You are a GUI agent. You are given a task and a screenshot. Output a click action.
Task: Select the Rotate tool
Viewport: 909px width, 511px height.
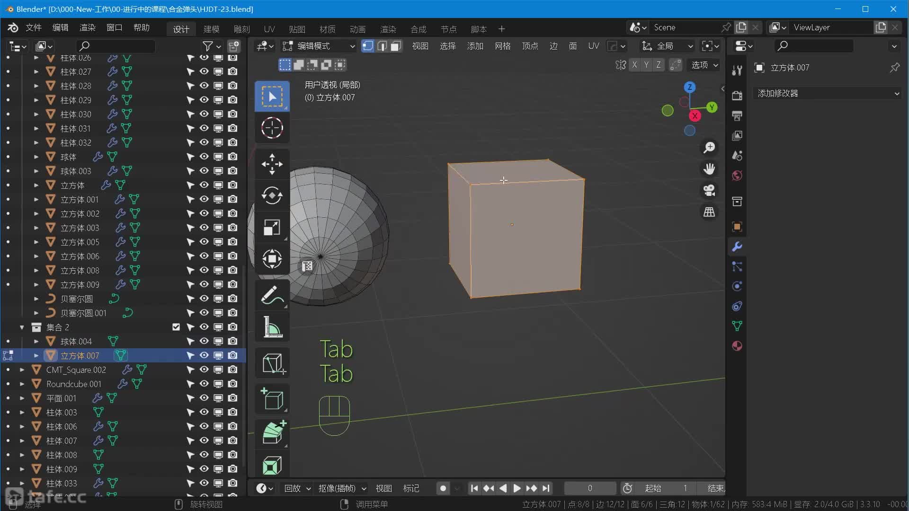[x=272, y=195]
